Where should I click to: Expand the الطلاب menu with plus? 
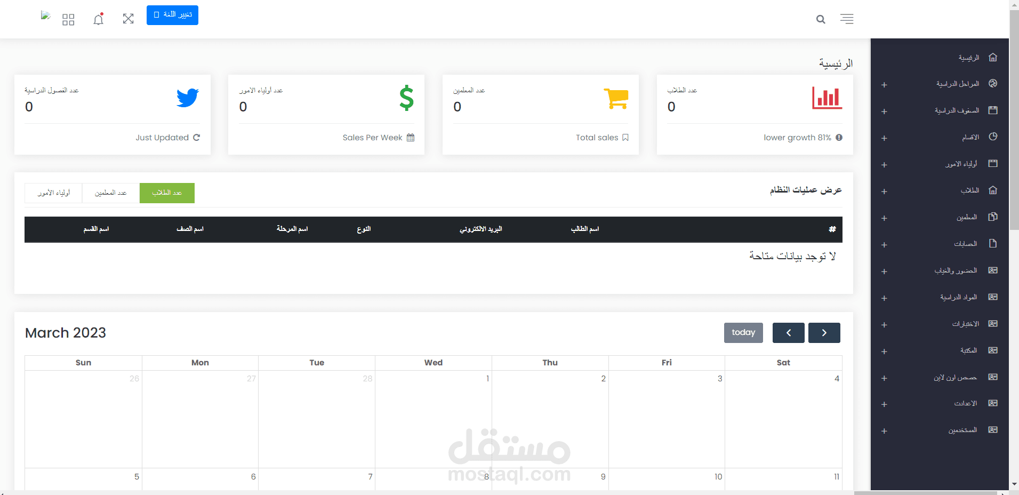[x=884, y=191]
